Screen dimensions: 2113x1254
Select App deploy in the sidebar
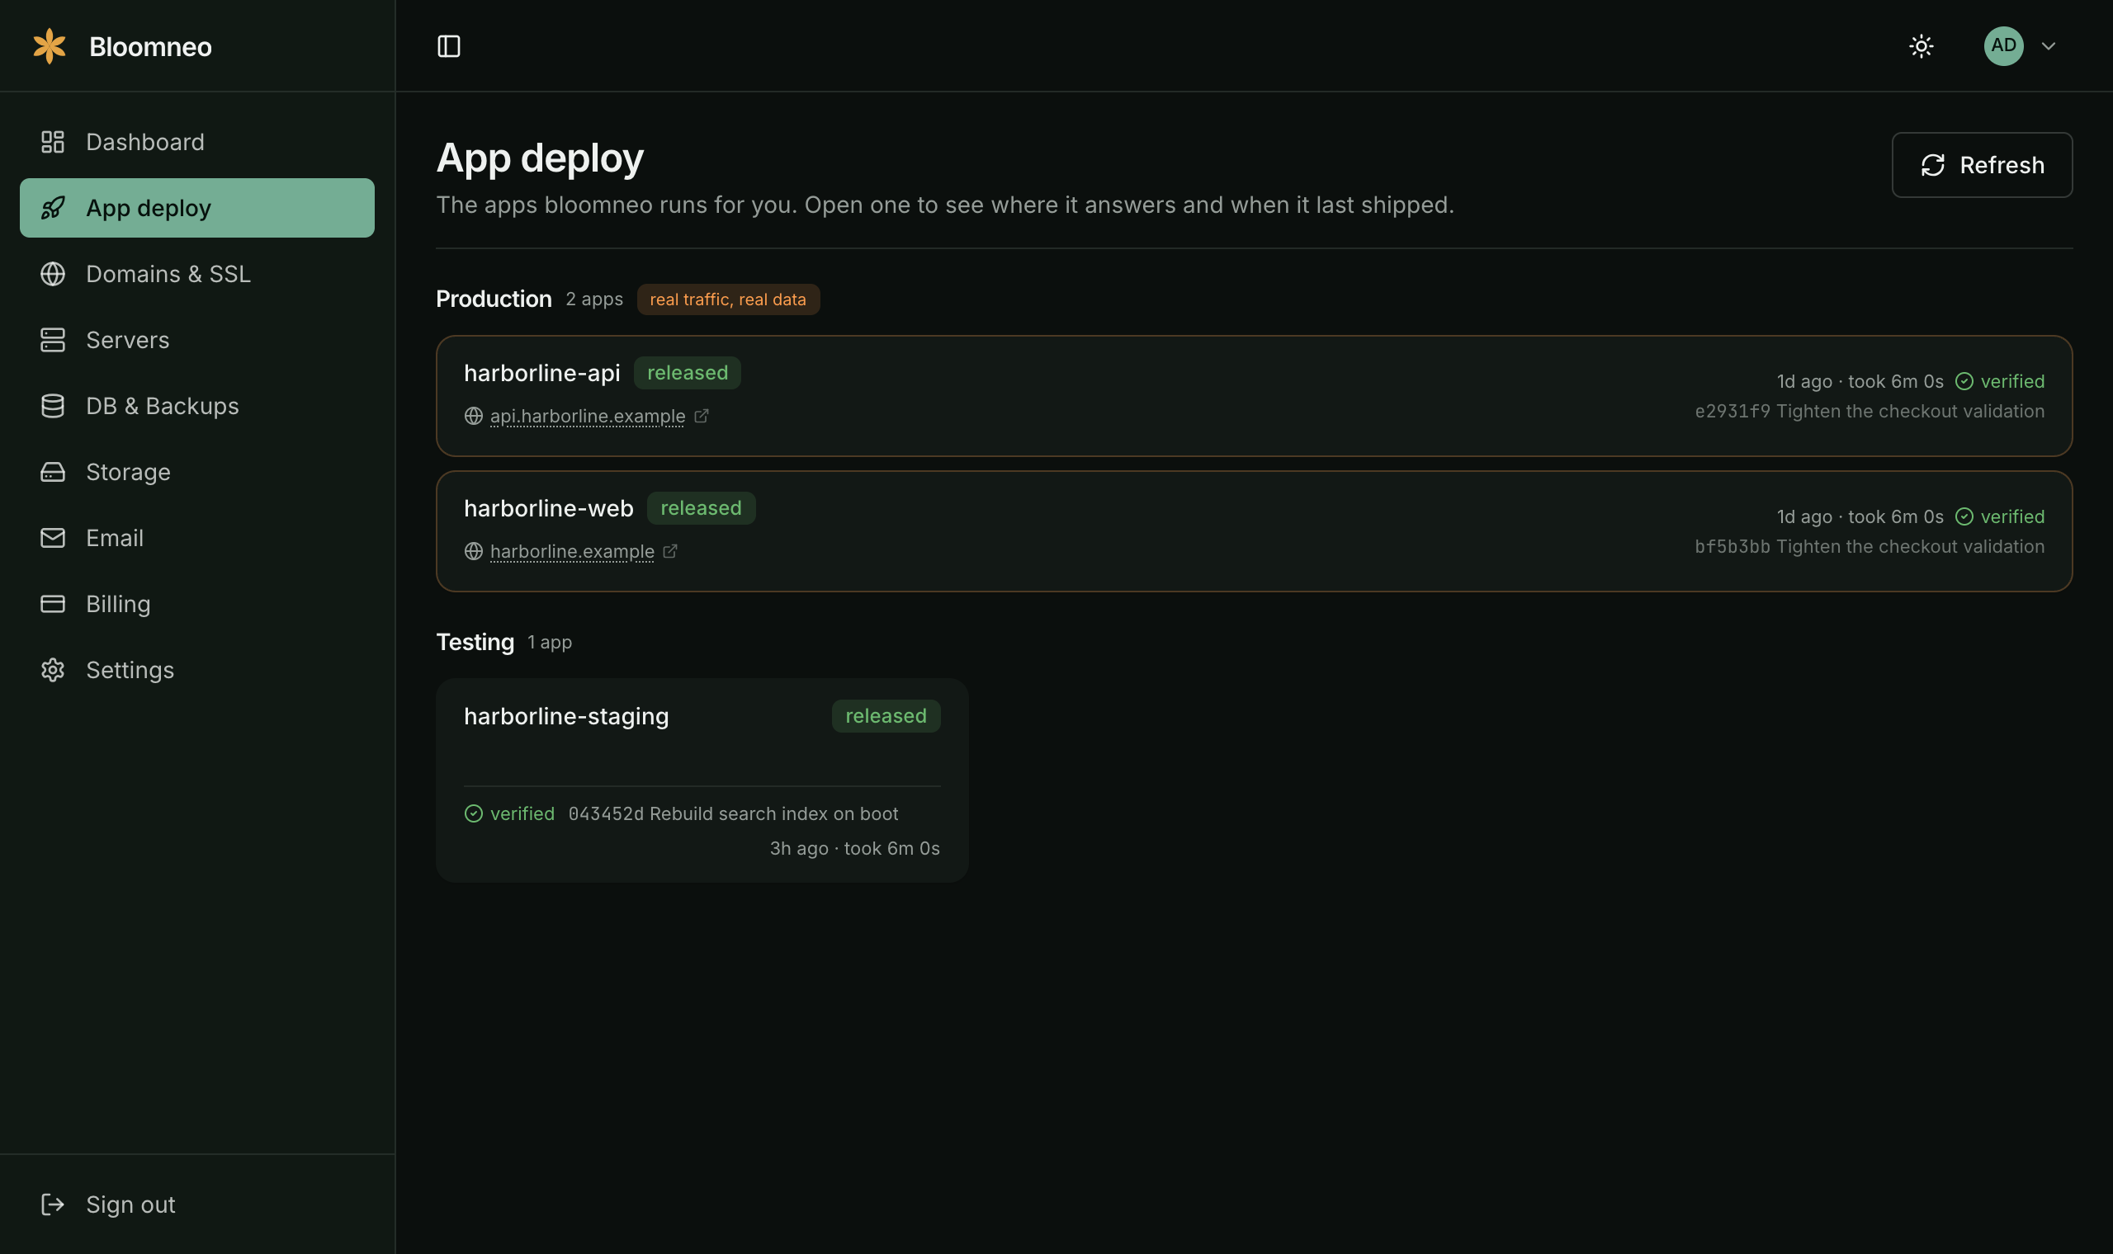[x=197, y=208]
